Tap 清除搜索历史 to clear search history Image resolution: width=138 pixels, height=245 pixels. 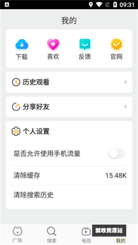click(x=69, y=195)
